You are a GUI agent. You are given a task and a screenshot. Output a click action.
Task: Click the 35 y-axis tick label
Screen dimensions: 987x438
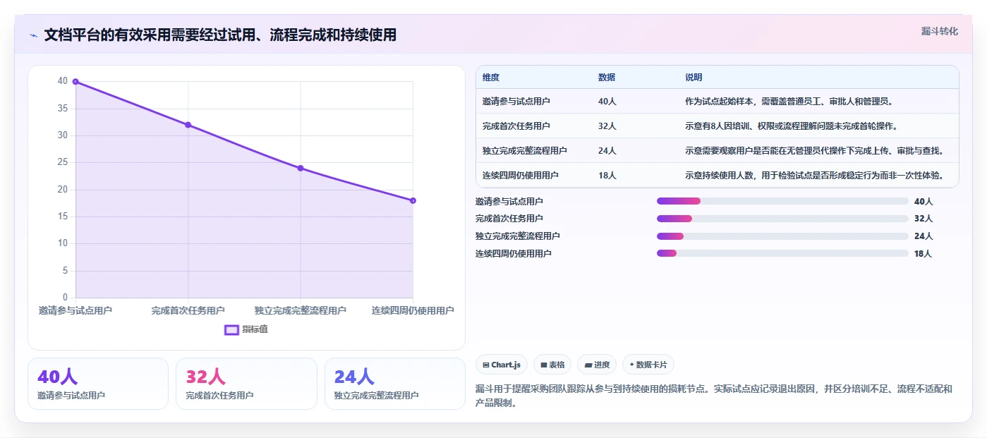(x=63, y=109)
